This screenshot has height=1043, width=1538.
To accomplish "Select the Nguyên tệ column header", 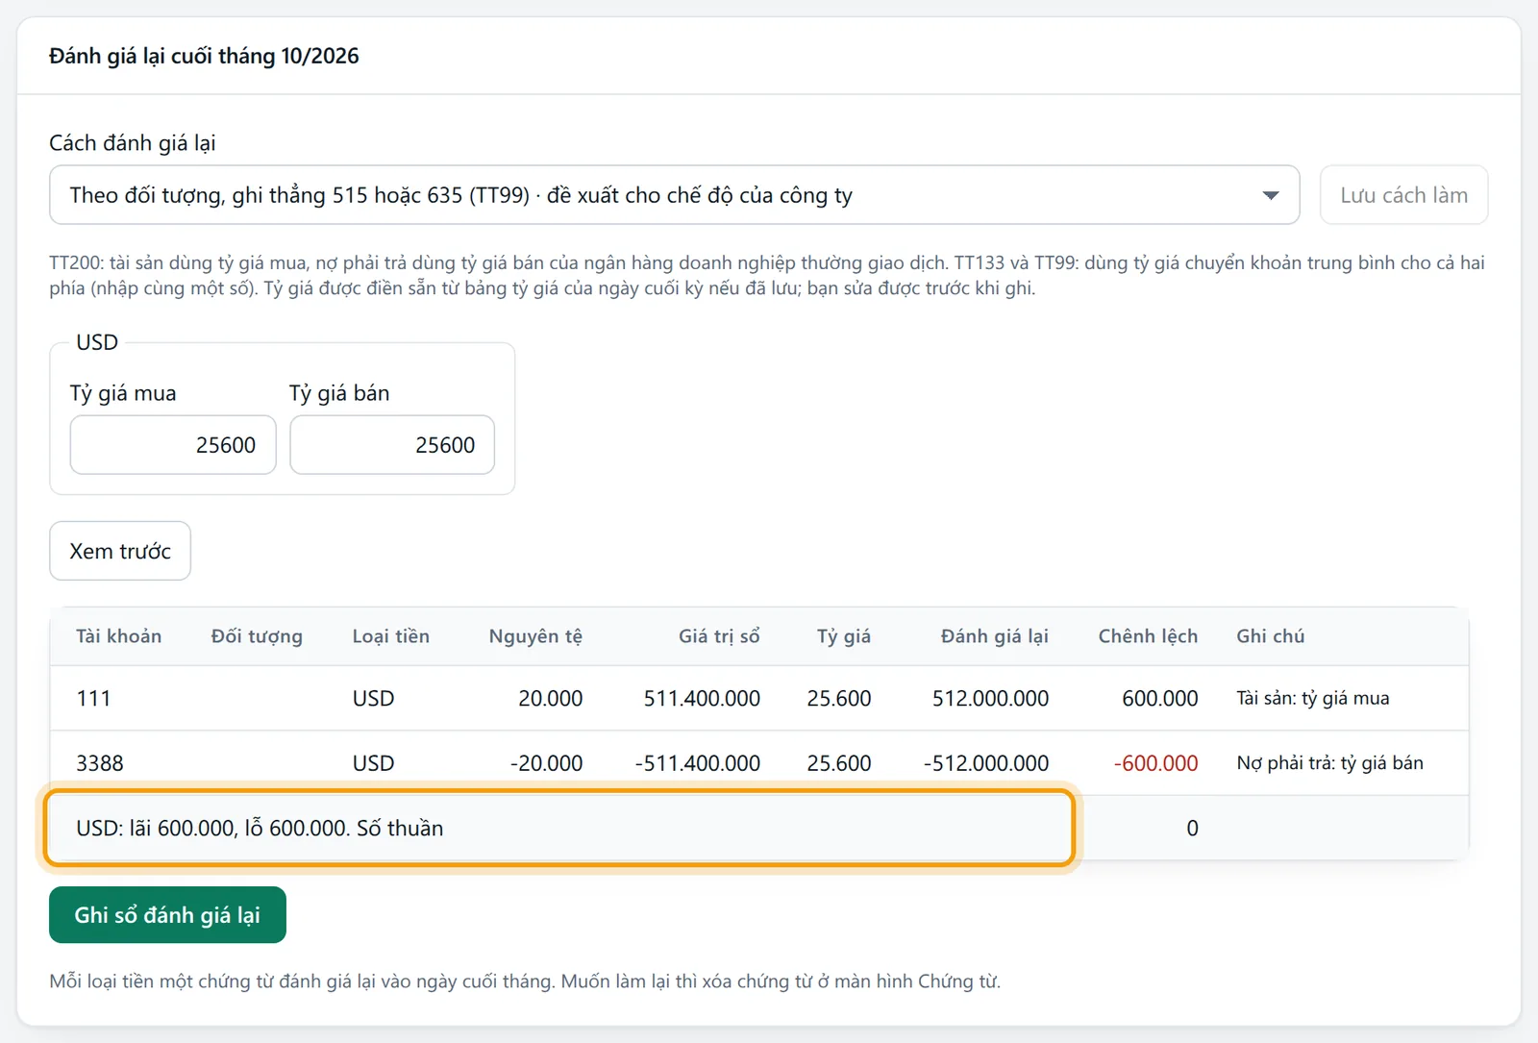I will click(535, 636).
